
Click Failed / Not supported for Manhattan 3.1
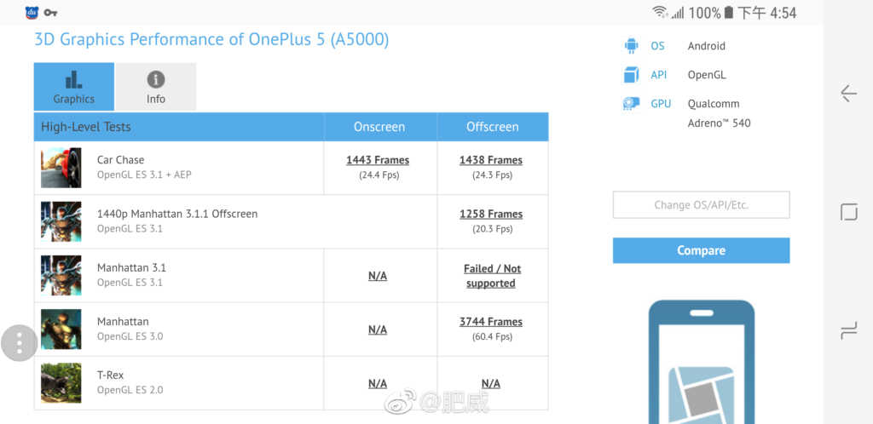492,276
